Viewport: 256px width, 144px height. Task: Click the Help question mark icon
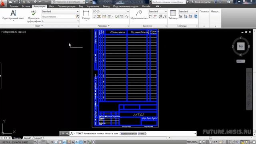[228, 2]
